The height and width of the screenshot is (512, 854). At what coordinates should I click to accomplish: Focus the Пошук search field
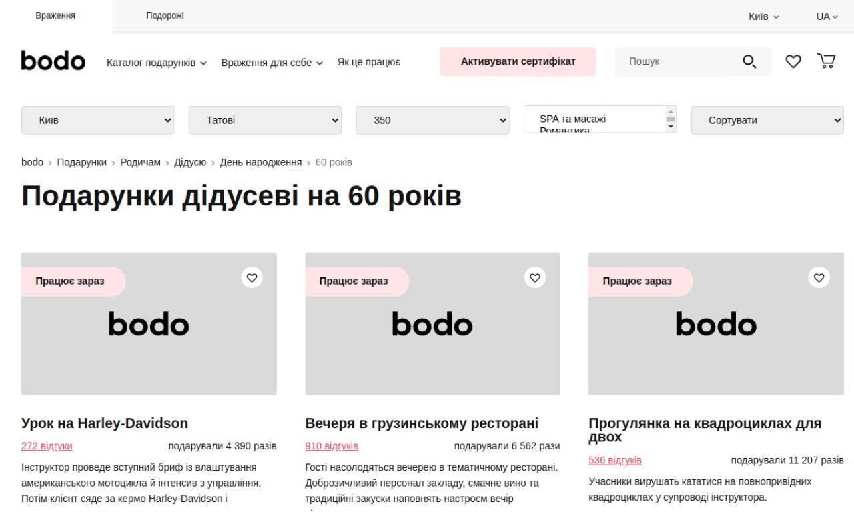tap(672, 61)
